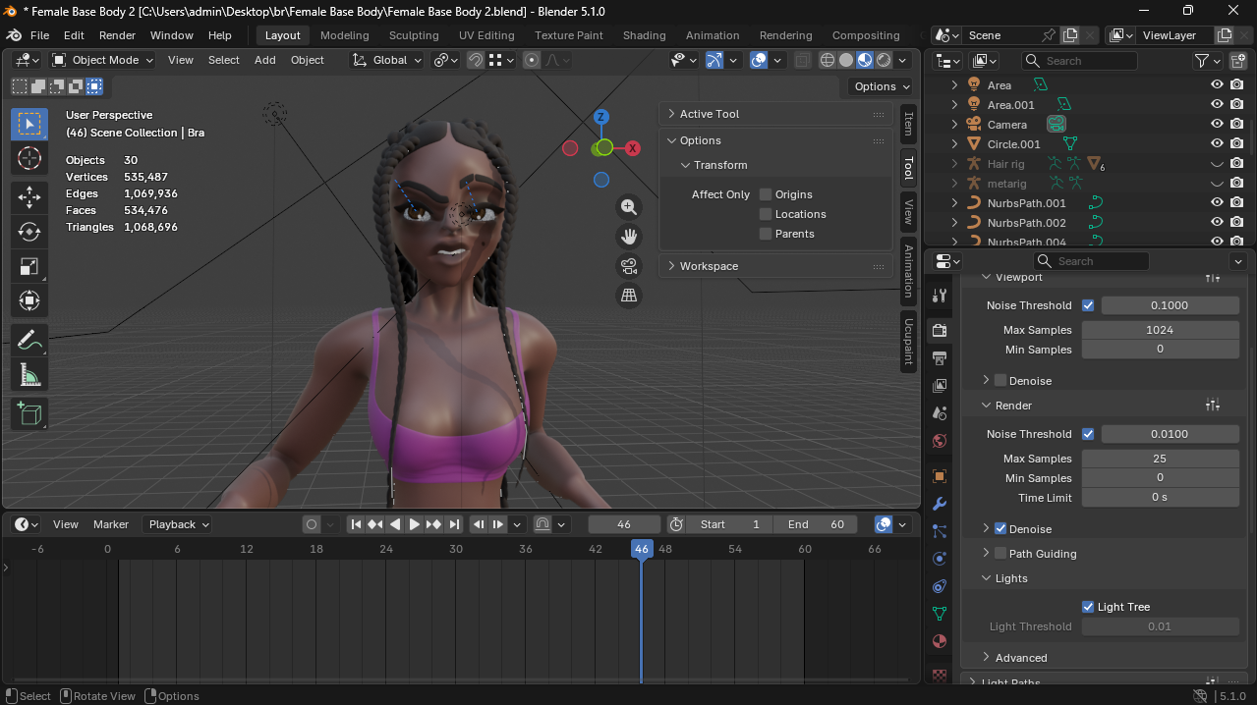Image resolution: width=1257 pixels, height=705 pixels.
Task: Select the Scale tool
Action: point(29,266)
